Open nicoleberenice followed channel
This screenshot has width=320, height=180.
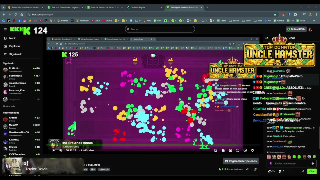pos(21,84)
